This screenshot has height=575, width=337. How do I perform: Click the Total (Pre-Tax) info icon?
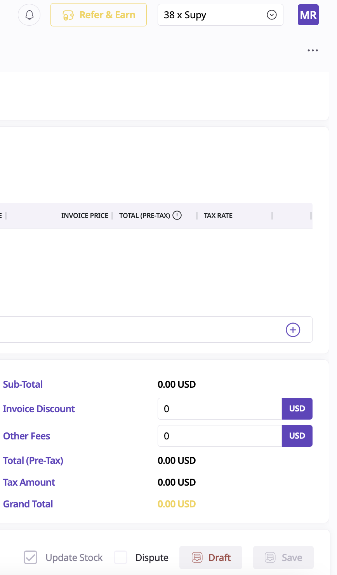pyautogui.click(x=177, y=215)
